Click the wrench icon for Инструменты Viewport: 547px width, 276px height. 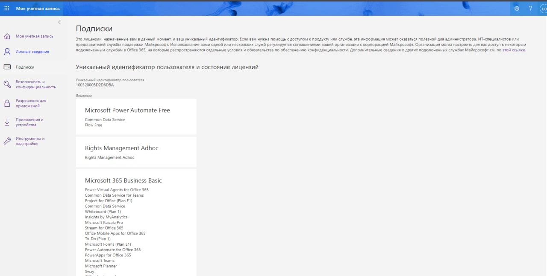point(7,141)
